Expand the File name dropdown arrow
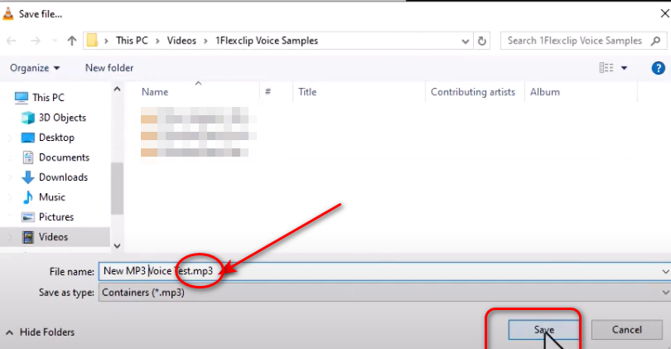The width and height of the screenshot is (671, 349). point(665,272)
